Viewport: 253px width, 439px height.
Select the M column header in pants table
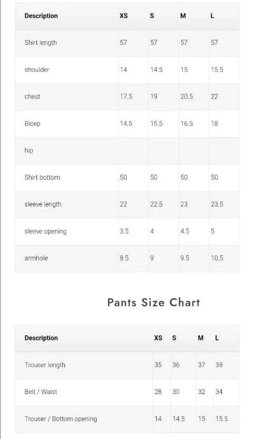tap(201, 338)
